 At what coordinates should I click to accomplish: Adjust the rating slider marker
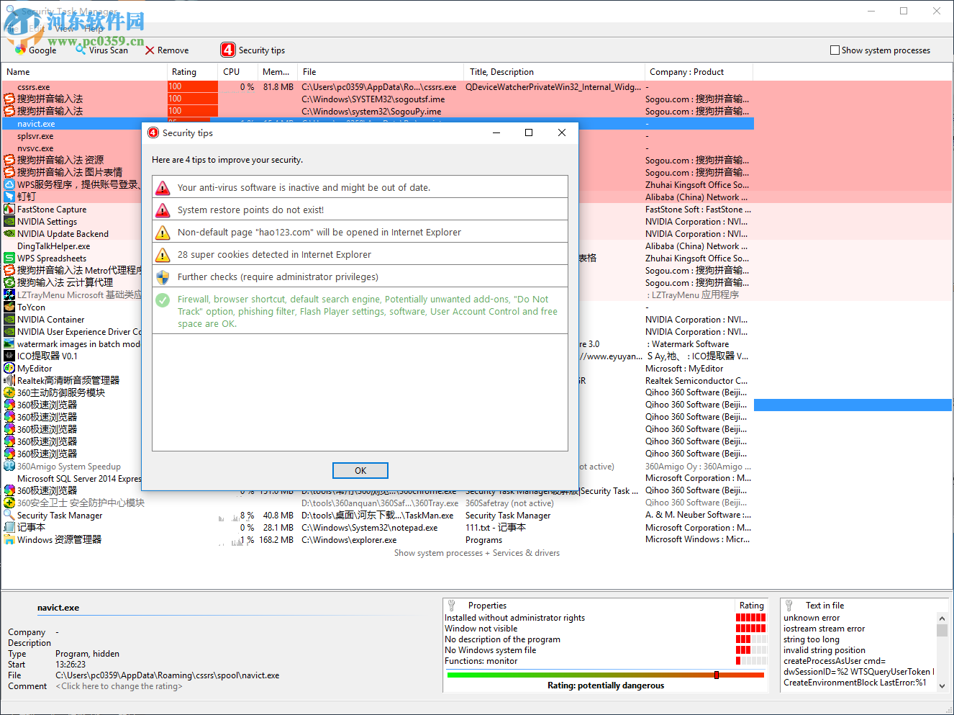click(x=716, y=675)
